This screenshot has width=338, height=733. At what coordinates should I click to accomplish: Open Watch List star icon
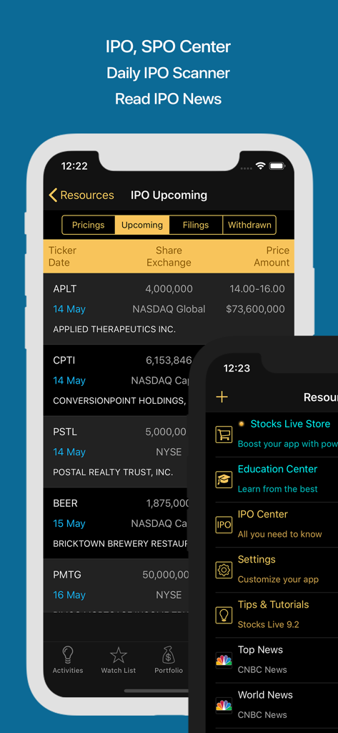click(118, 656)
